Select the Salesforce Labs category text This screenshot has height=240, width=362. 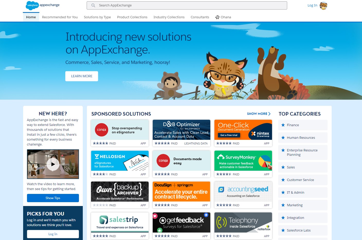point(299,230)
